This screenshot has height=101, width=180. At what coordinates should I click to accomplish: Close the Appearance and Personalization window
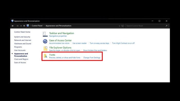(166, 21)
